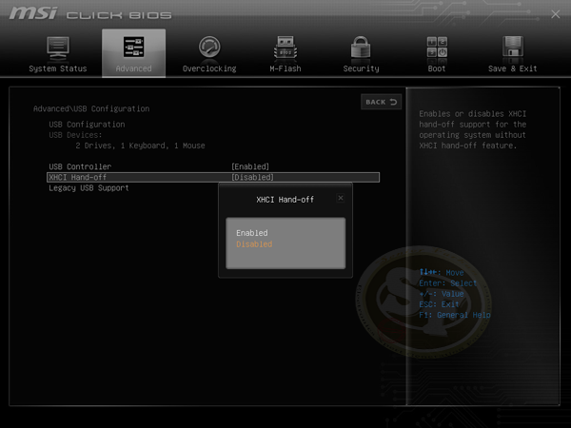This screenshot has height=428, width=571.
Task: Click the XHCI Hand-off popup title
Action: point(285,200)
